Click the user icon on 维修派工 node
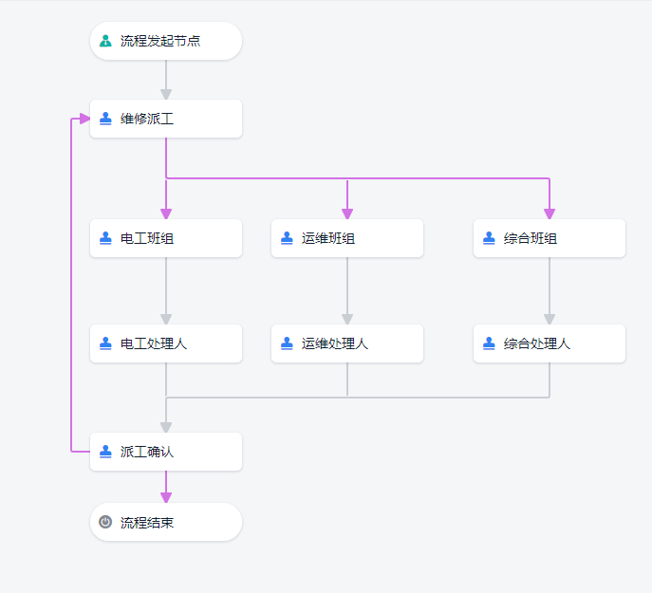Screen dimensions: 652x593 coord(105,119)
